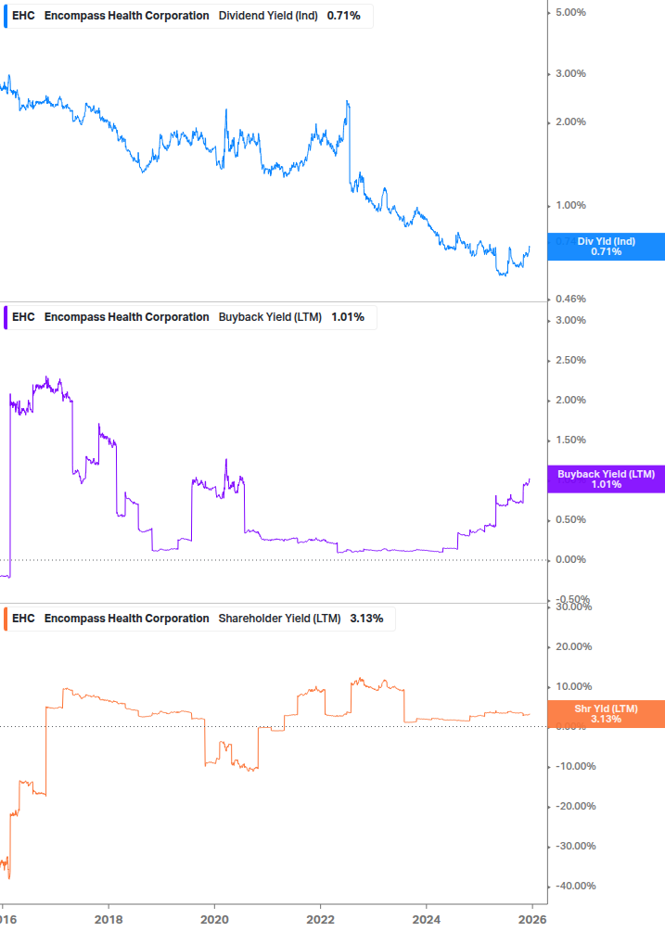This screenshot has height=932, width=665.
Task: Click the purple Buyback Yield (LTM) 1.01% axis tag
Action: tap(607, 479)
